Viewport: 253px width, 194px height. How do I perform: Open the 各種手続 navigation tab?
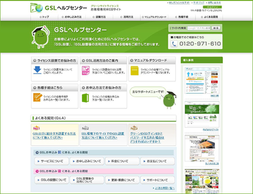(181, 17)
